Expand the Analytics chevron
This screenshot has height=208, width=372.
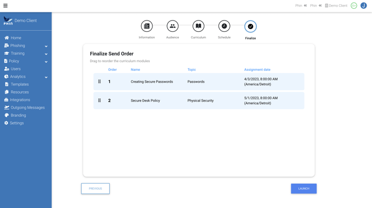[x=46, y=77]
